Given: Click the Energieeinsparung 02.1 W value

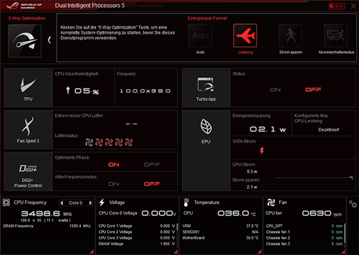Looking at the screenshot, I should [268, 129].
